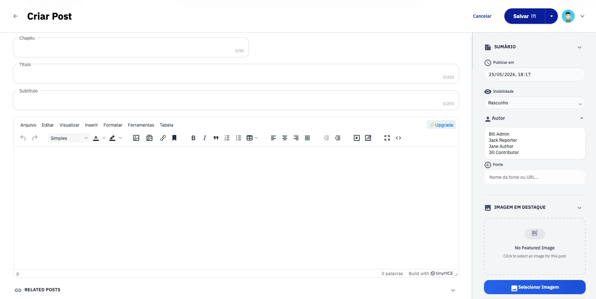The height and width of the screenshot is (299, 596).
Task: Insert media with the play icon
Action: 357,138
